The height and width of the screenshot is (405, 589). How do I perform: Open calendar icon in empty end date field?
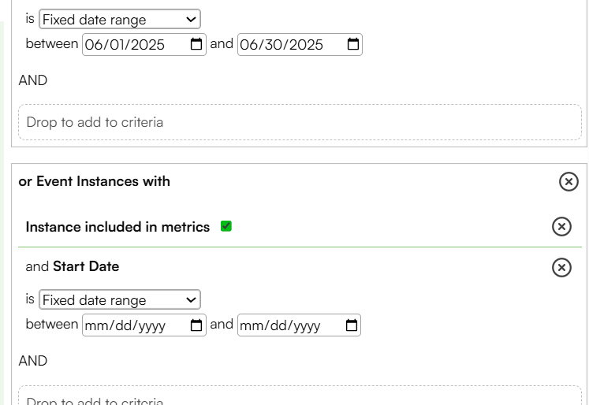(x=351, y=325)
